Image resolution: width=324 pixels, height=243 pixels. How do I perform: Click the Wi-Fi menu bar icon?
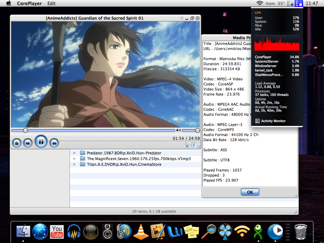click(x=259, y=3)
